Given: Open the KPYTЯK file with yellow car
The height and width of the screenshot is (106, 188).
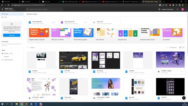Looking at the screenshot, I should click(73, 60).
